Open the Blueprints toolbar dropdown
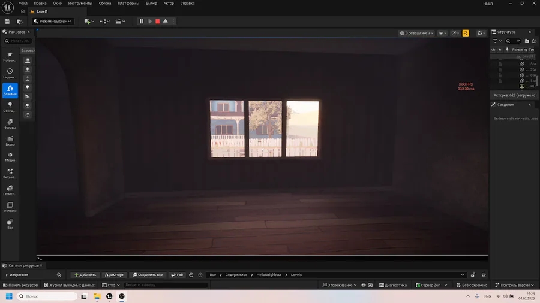Viewport: 540px width, 303px height. click(104, 22)
